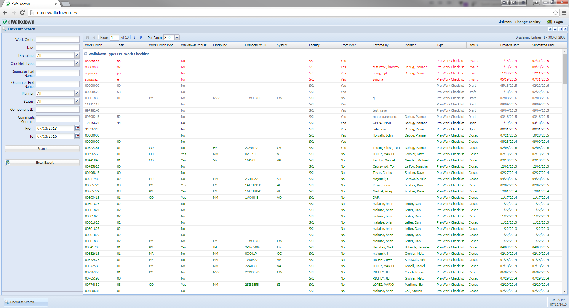Viewport: 569px width, 308px height.
Task: Minimize the Checklist Search panel
Action: (x=555, y=29)
